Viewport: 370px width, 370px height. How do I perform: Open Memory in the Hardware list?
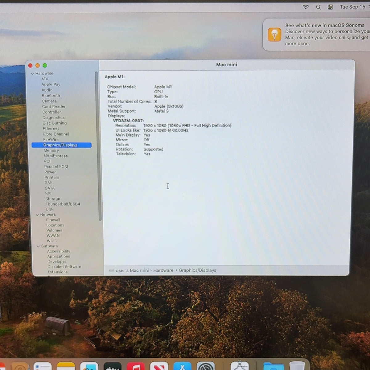[x=51, y=150]
